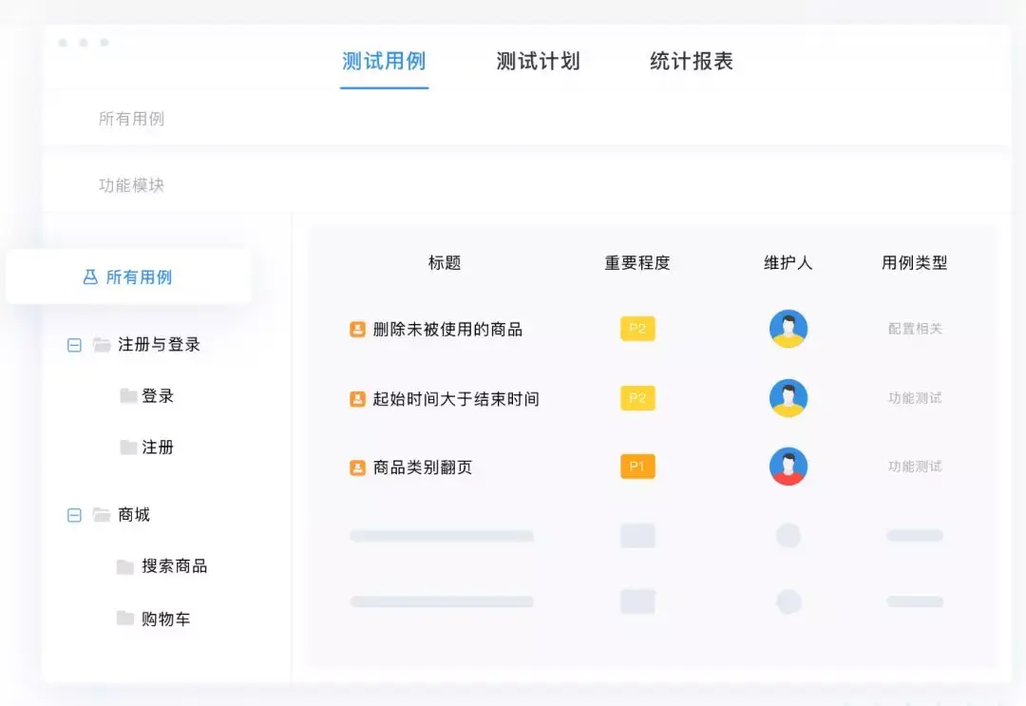
Task: Click the folder icon beside 搜索商品
Action: tap(125, 566)
